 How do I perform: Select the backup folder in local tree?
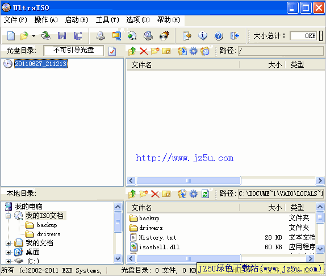[x=47, y=225]
